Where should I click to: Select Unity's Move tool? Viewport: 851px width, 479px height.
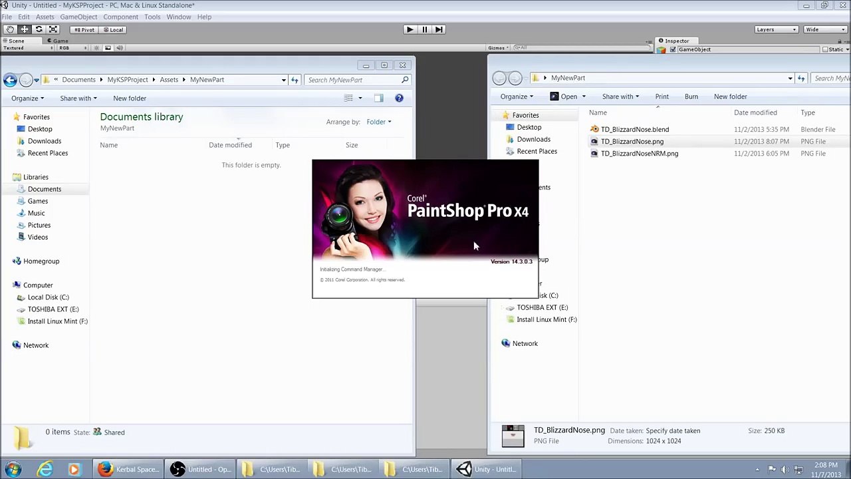point(25,29)
